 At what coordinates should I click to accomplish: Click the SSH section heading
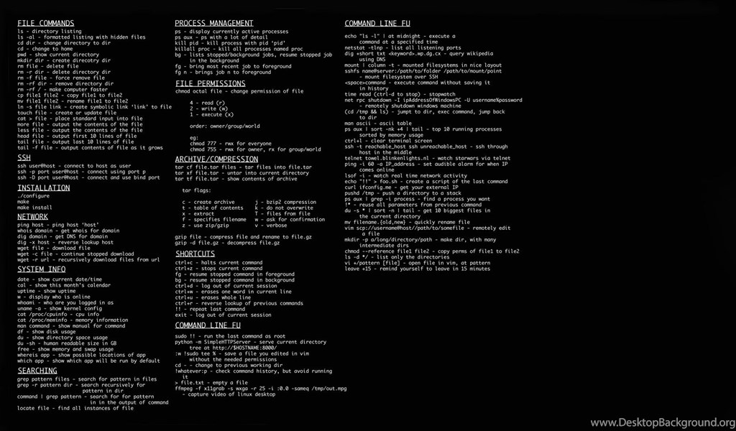pos(24,157)
